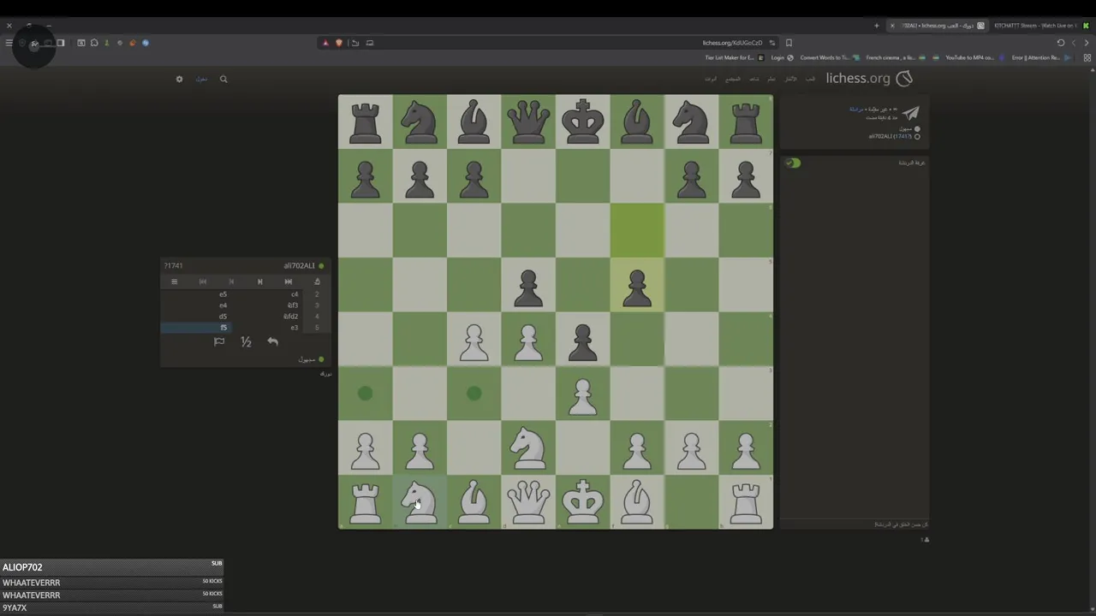
Task: Open analysis board microscope icon
Action: click(x=317, y=281)
